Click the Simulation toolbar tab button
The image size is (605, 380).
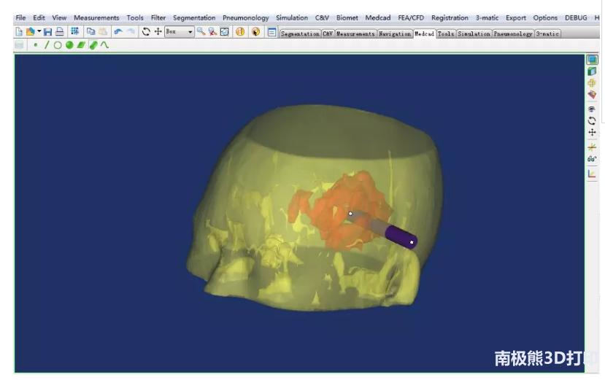pyautogui.click(x=474, y=34)
